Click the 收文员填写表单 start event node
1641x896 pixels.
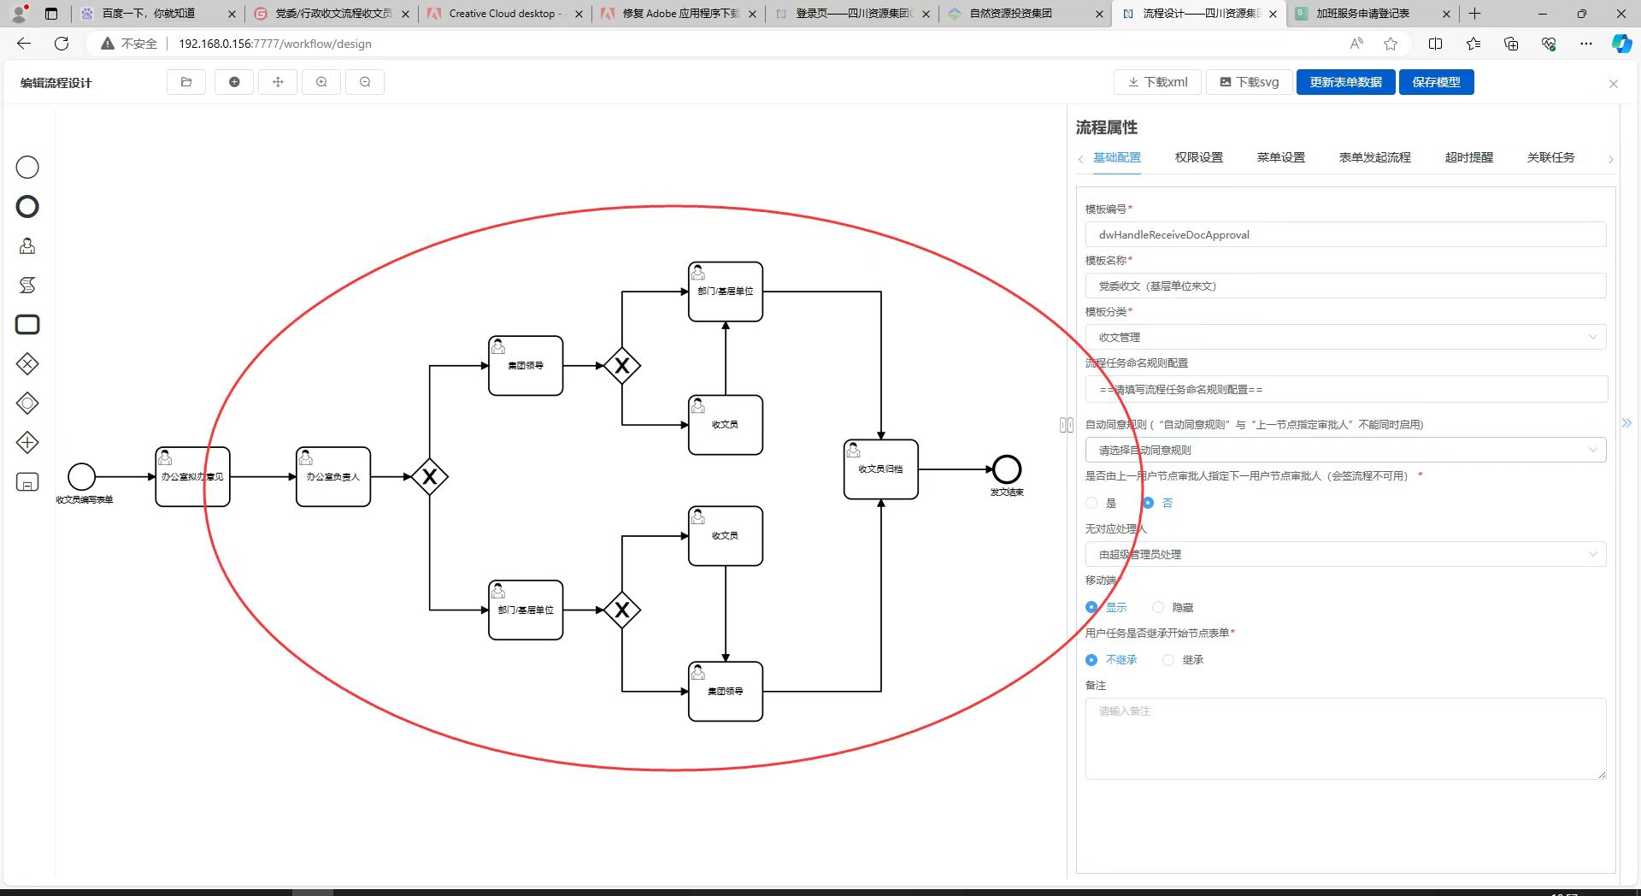coord(82,477)
